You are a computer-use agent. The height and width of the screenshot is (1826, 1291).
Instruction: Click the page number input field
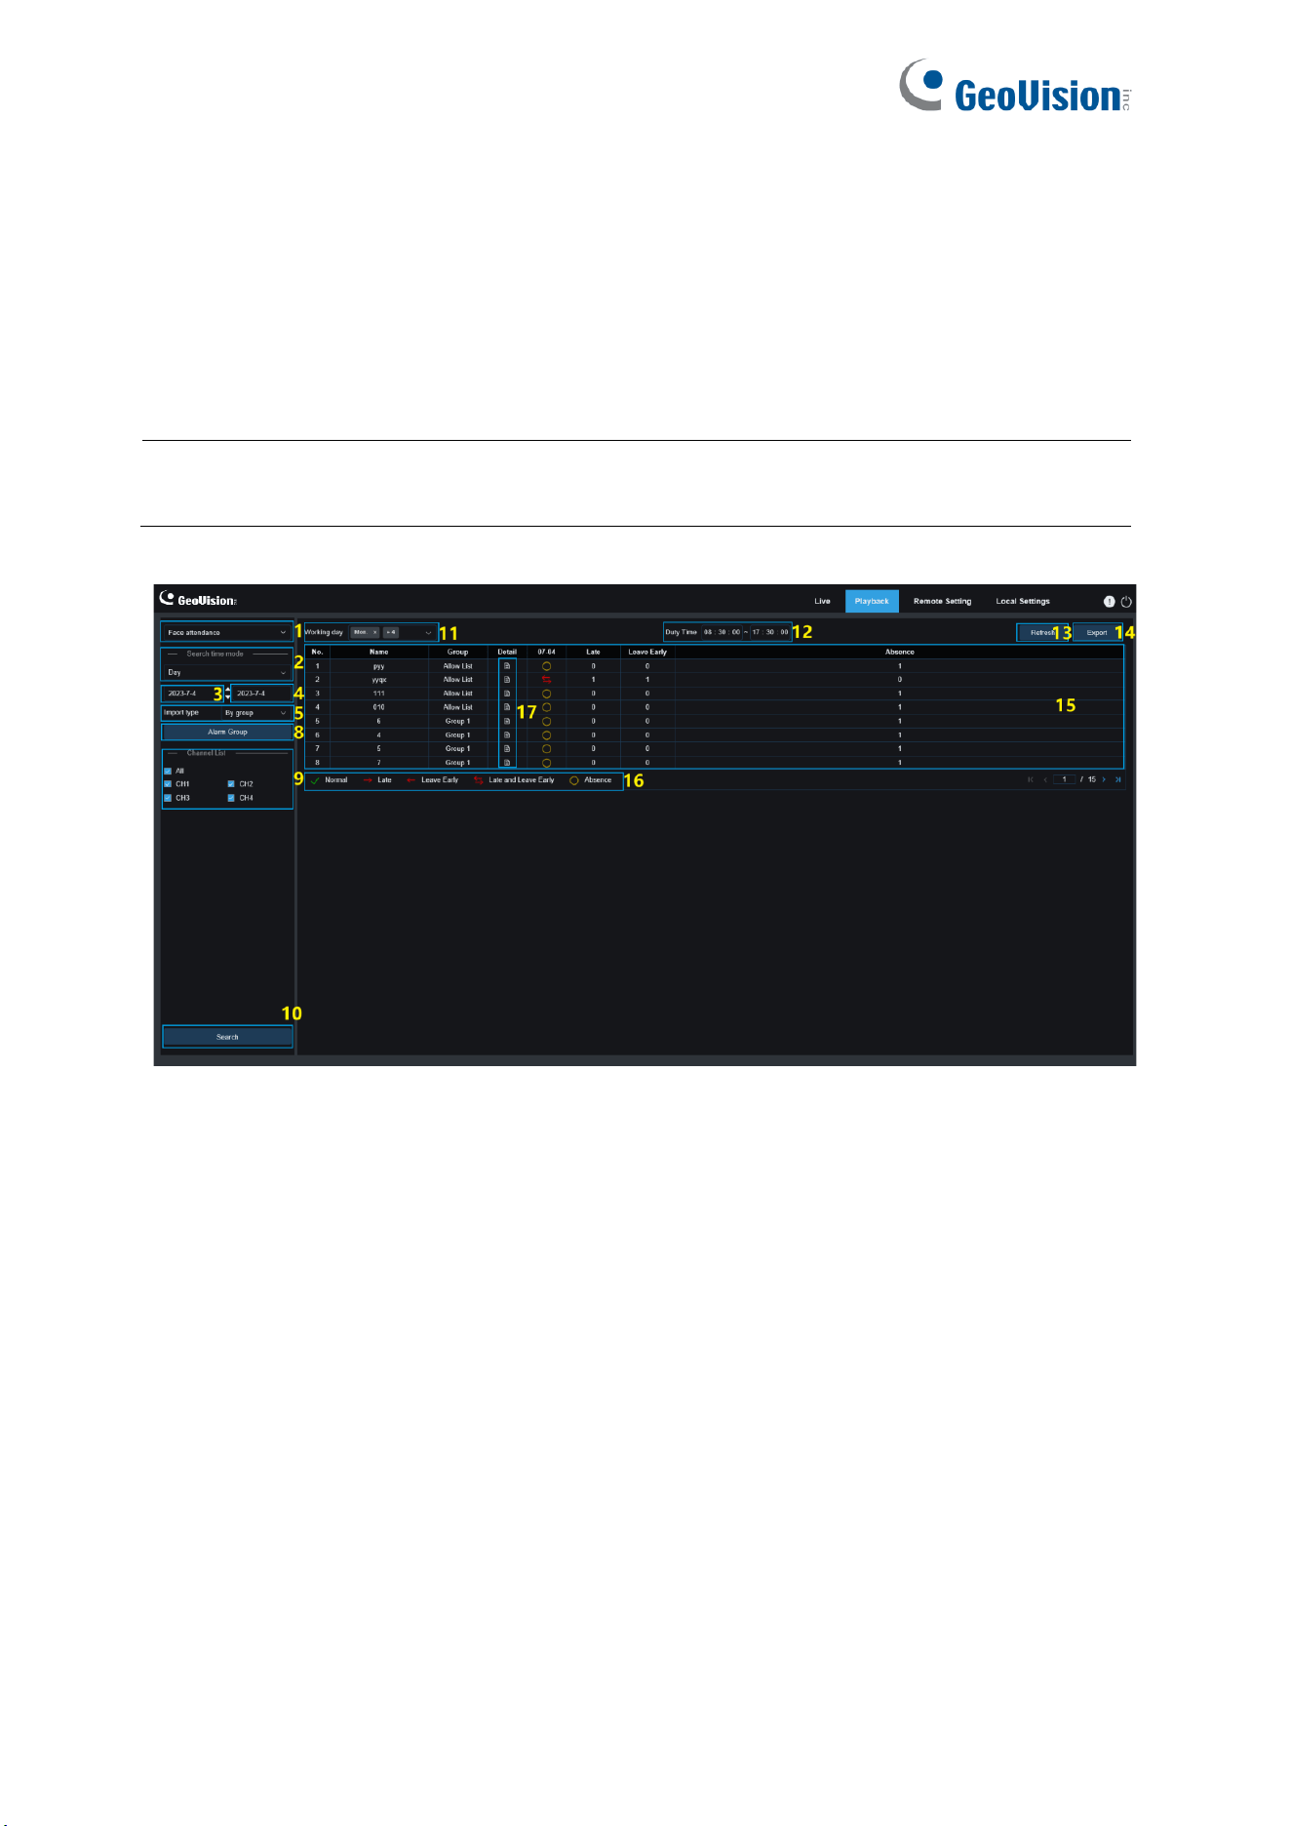(x=1065, y=779)
